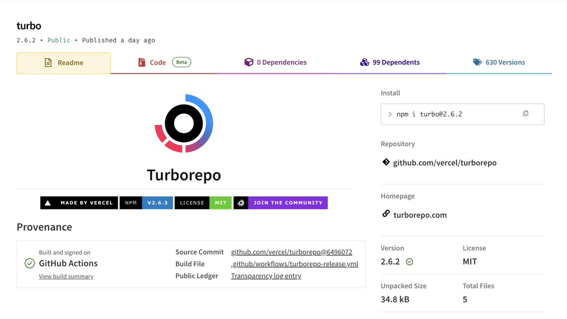The height and width of the screenshot is (319, 567).
Task: Visit the turborepo.com homepage link
Action: point(420,215)
